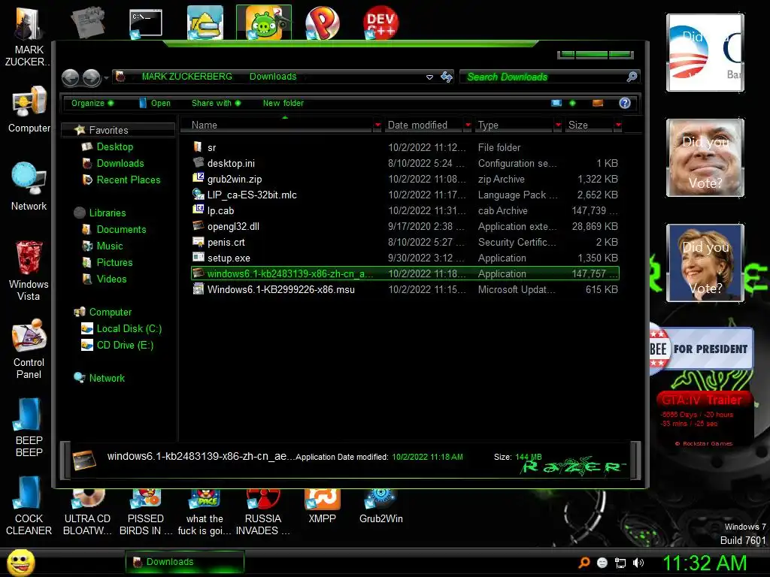Viewport: 770px width, 577px height.
Task: Launch the green pig game shortcut
Action: click(x=264, y=23)
